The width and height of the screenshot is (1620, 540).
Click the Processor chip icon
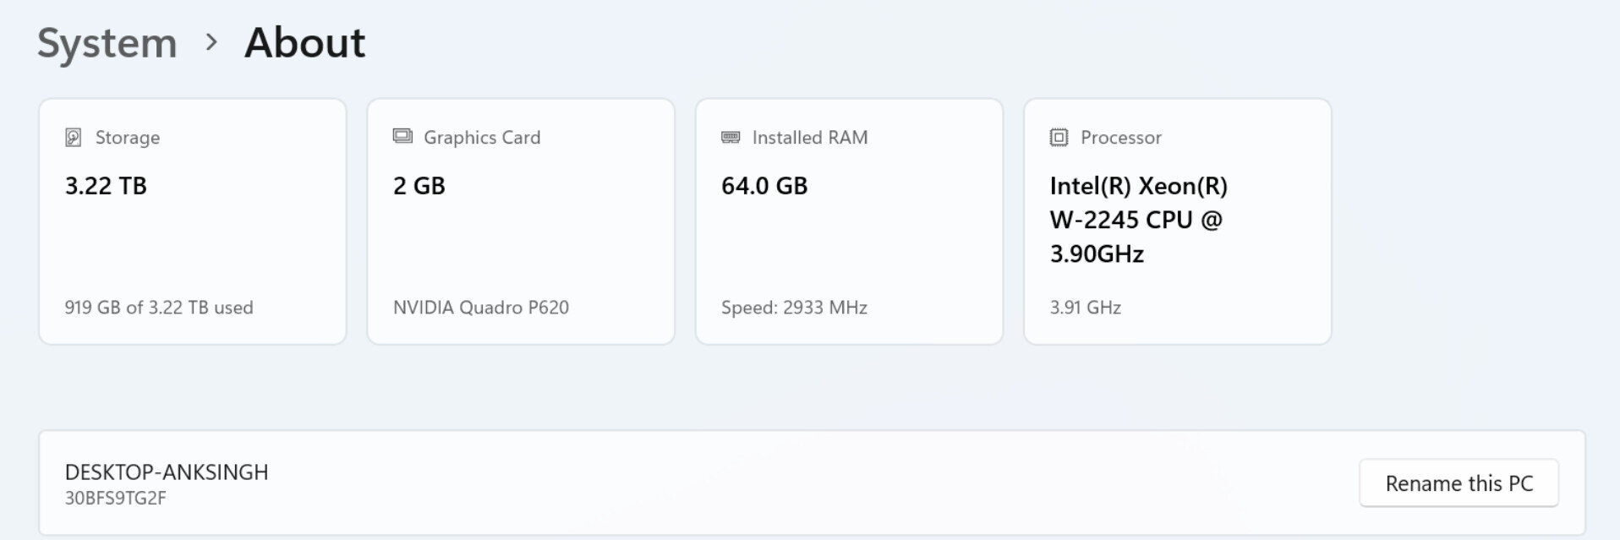(x=1059, y=137)
